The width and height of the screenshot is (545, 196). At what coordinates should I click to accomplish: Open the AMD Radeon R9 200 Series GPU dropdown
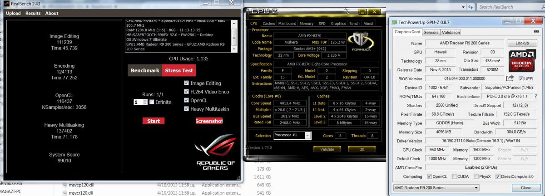tap(436, 187)
